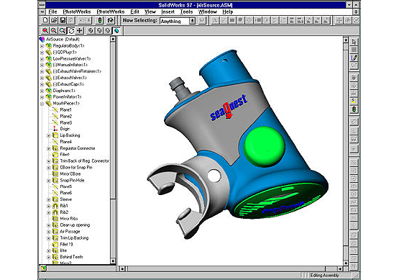This screenshot has height=280, width=399.
Task: Select the (-)ExhaustValveRetainer<1> component
Action: [77, 71]
